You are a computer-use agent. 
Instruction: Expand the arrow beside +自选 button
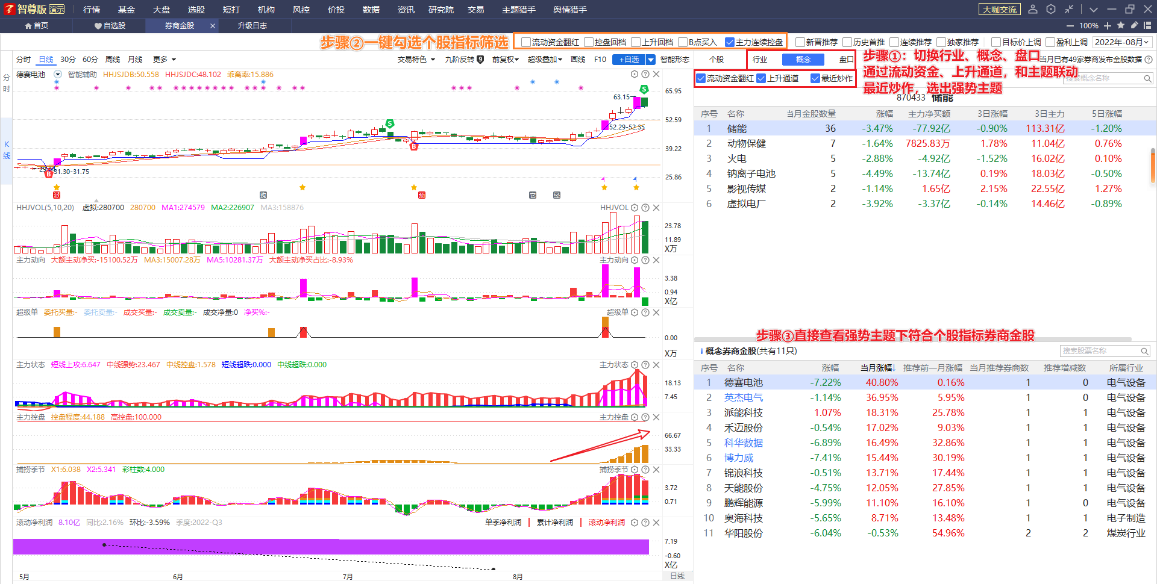651,60
